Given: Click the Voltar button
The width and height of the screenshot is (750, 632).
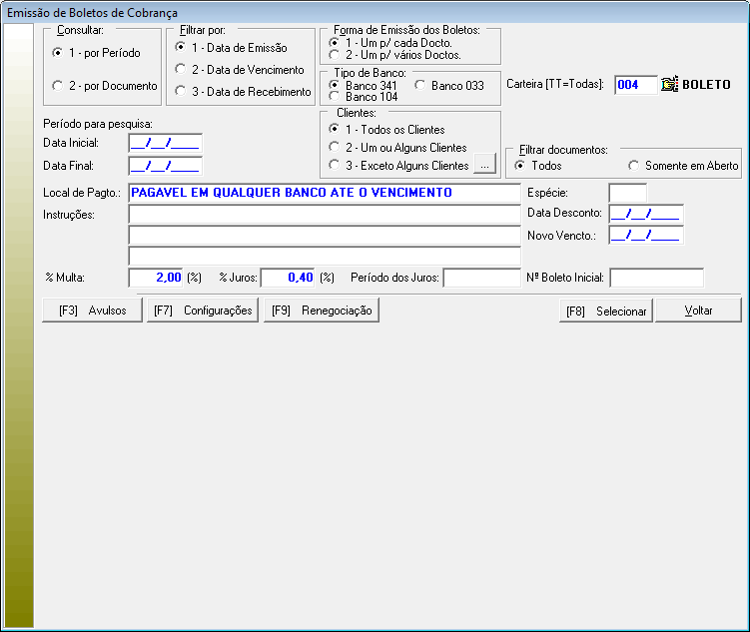Looking at the screenshot, I should click(x=698, y=311).
